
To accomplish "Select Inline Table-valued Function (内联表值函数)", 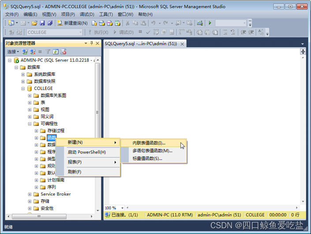I will click(154, 143).
